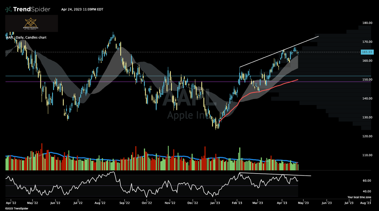The width and height of the screenshot is (379, 211).
Task: Click the Aug '22 date axis label
Action: coord(100,203)
